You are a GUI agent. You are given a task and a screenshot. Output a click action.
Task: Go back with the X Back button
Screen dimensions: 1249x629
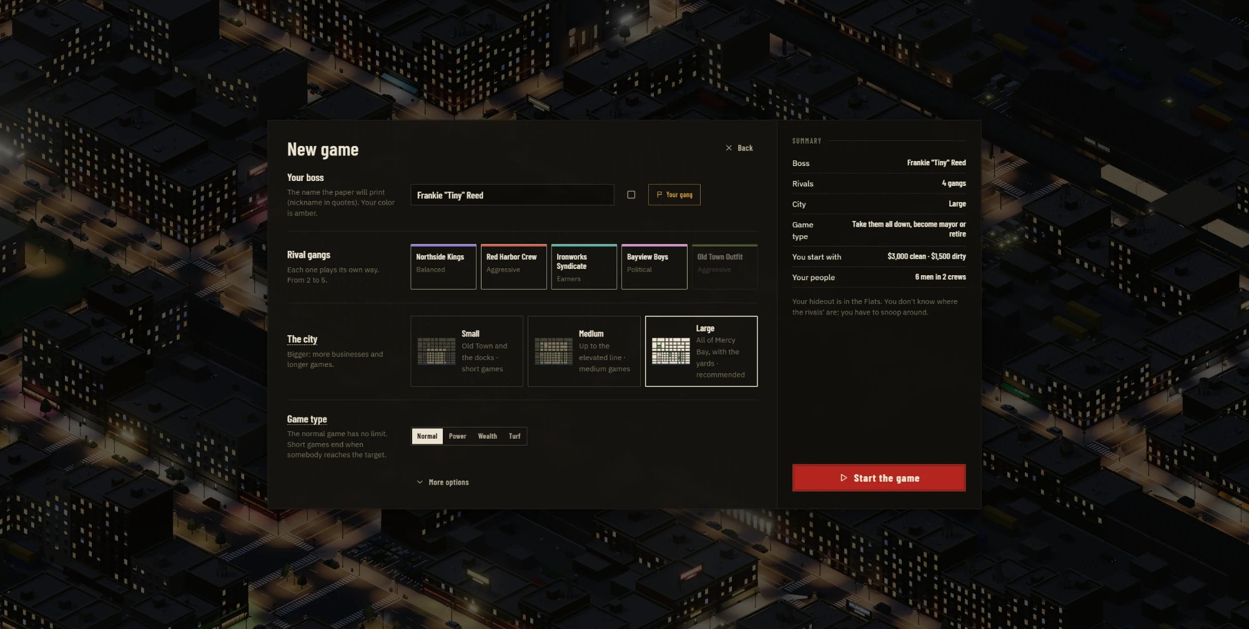tap(739, 148)
